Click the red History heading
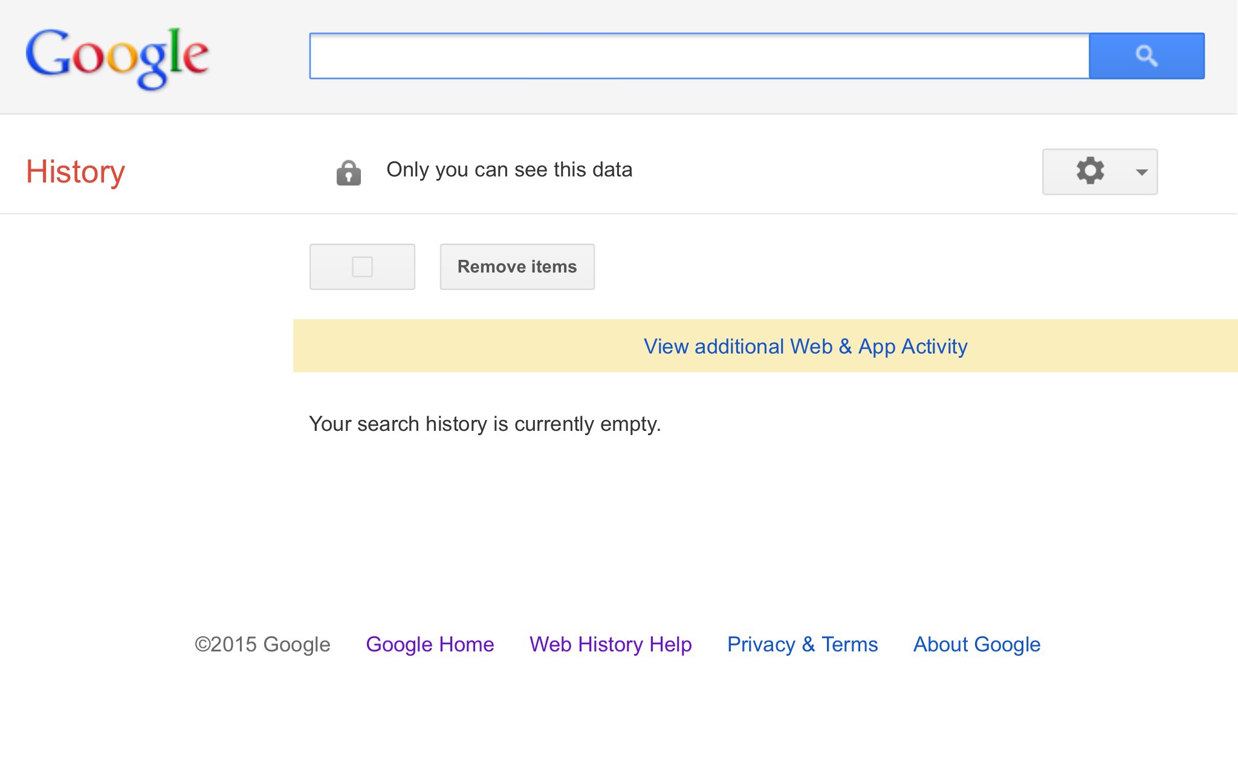The height and width of the screenshot is (762, 1238). [76, 172]
